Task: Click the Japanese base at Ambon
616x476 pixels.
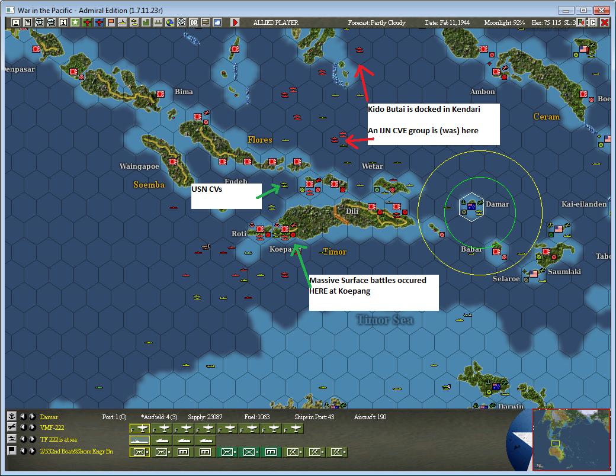Action: coord(496,72)
